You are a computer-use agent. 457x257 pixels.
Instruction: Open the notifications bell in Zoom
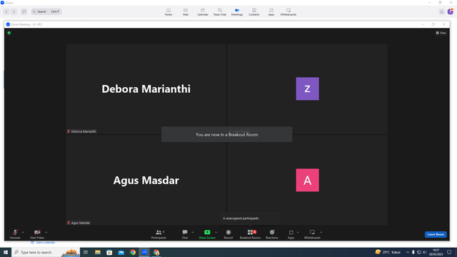tap(441, 11)
